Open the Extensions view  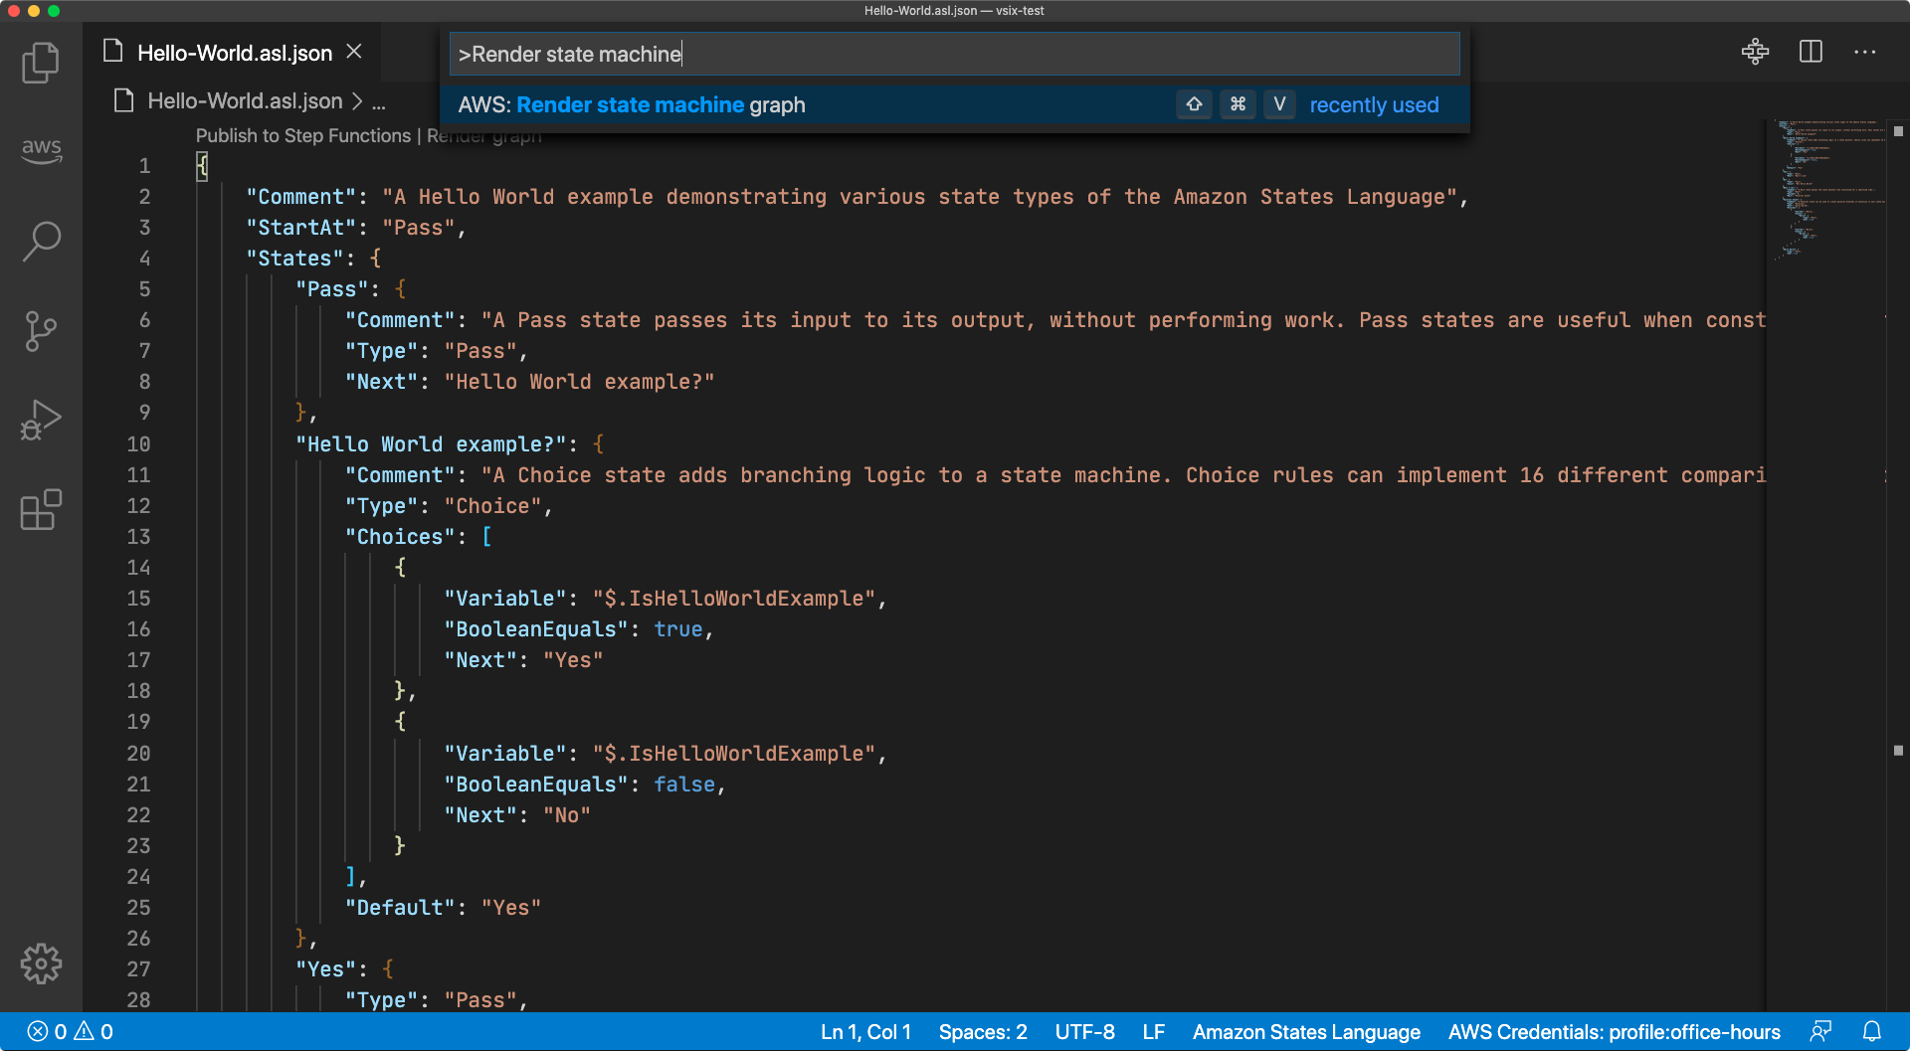pyautogui.click(x=41, y=509)
